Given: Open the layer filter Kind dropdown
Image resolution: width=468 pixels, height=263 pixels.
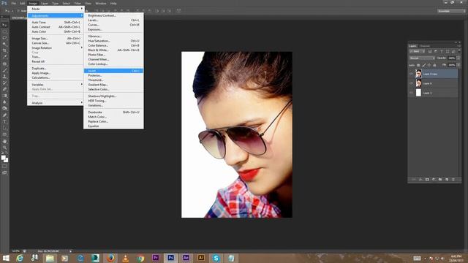Looking at the screenshot, I should click(417, 51).
